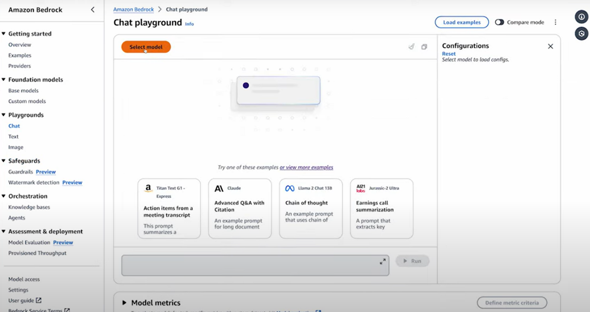Collapse the Amazon Bedrock sidebar chevron
This screenshot has height=312, width=590.
93,10
